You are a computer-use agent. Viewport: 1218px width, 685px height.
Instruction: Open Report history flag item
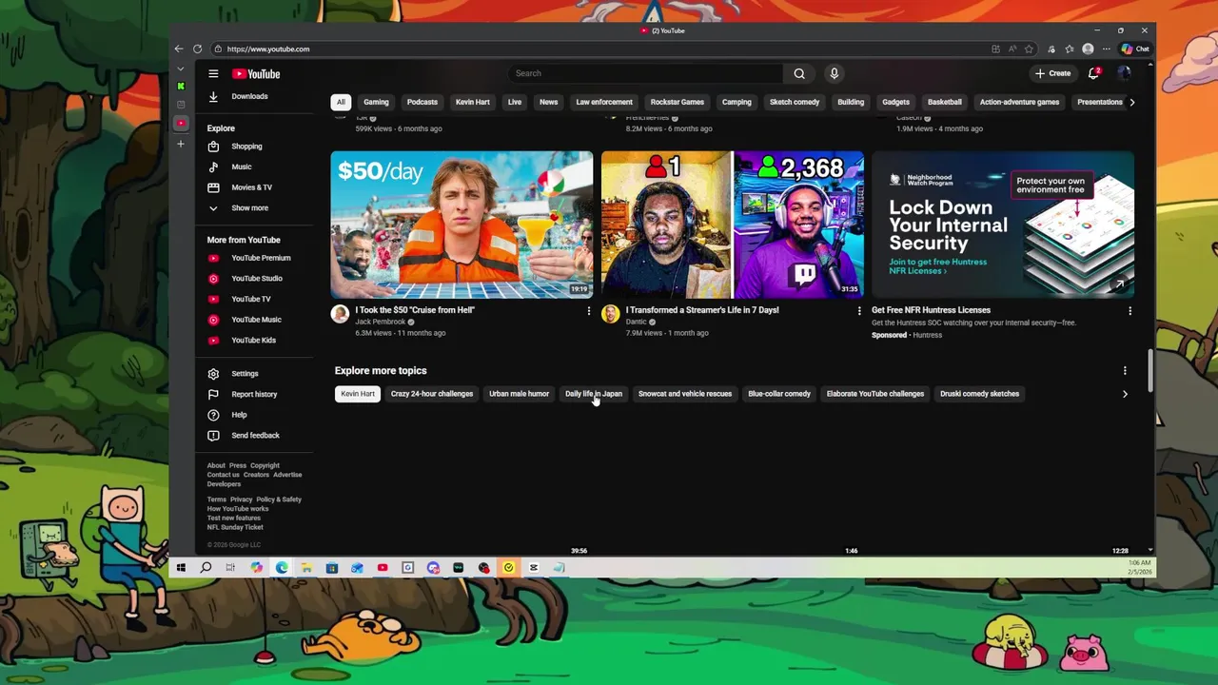(x=252, y=394)
